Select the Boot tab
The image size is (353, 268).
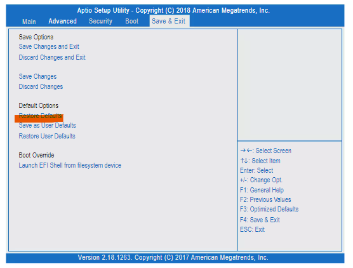[x=131, y=21]
